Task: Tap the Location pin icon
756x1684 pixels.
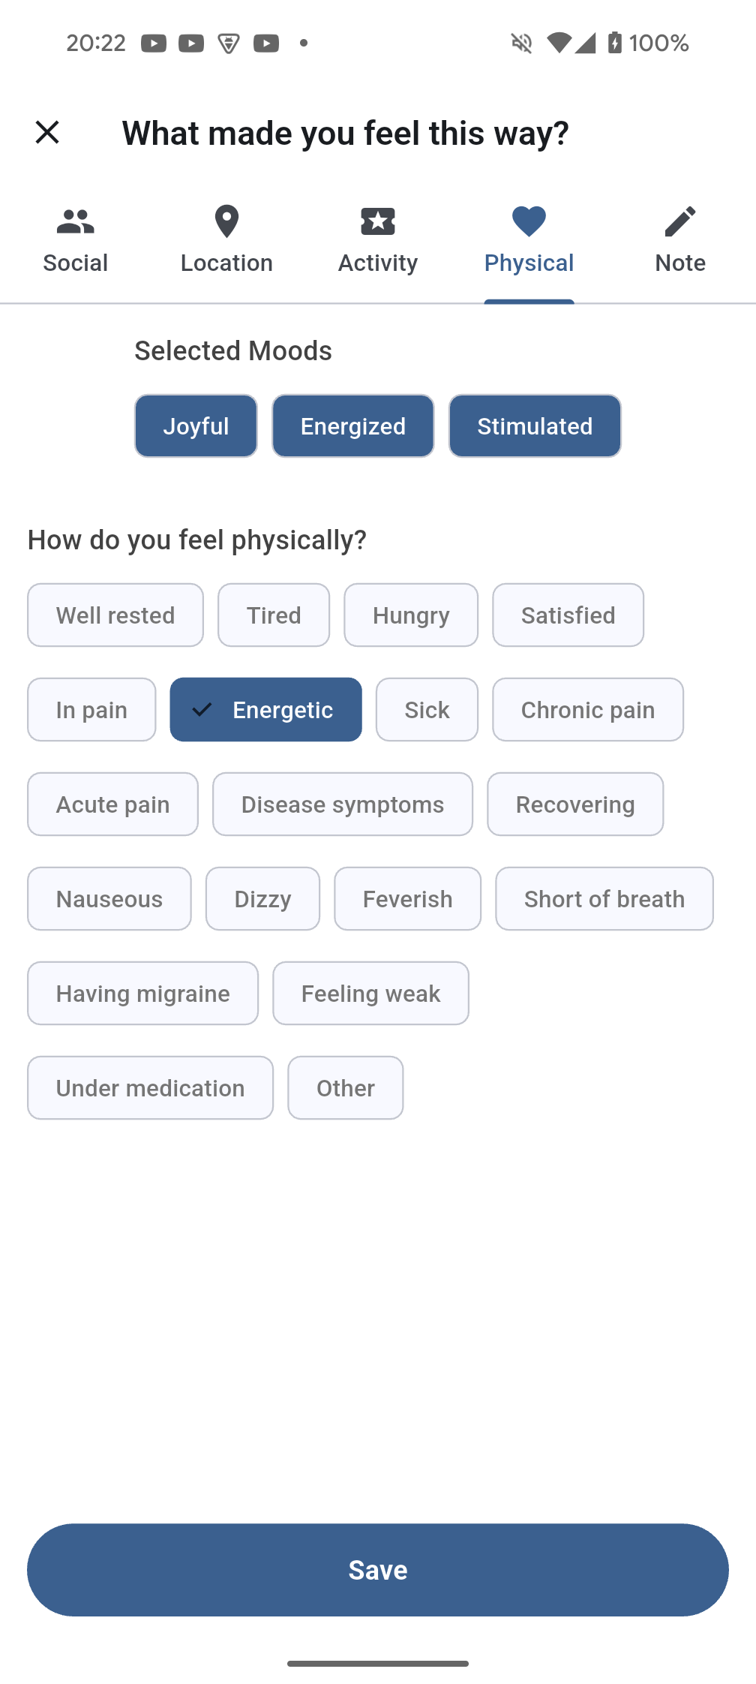Action: pyautogui.click(x=226, y=221)
